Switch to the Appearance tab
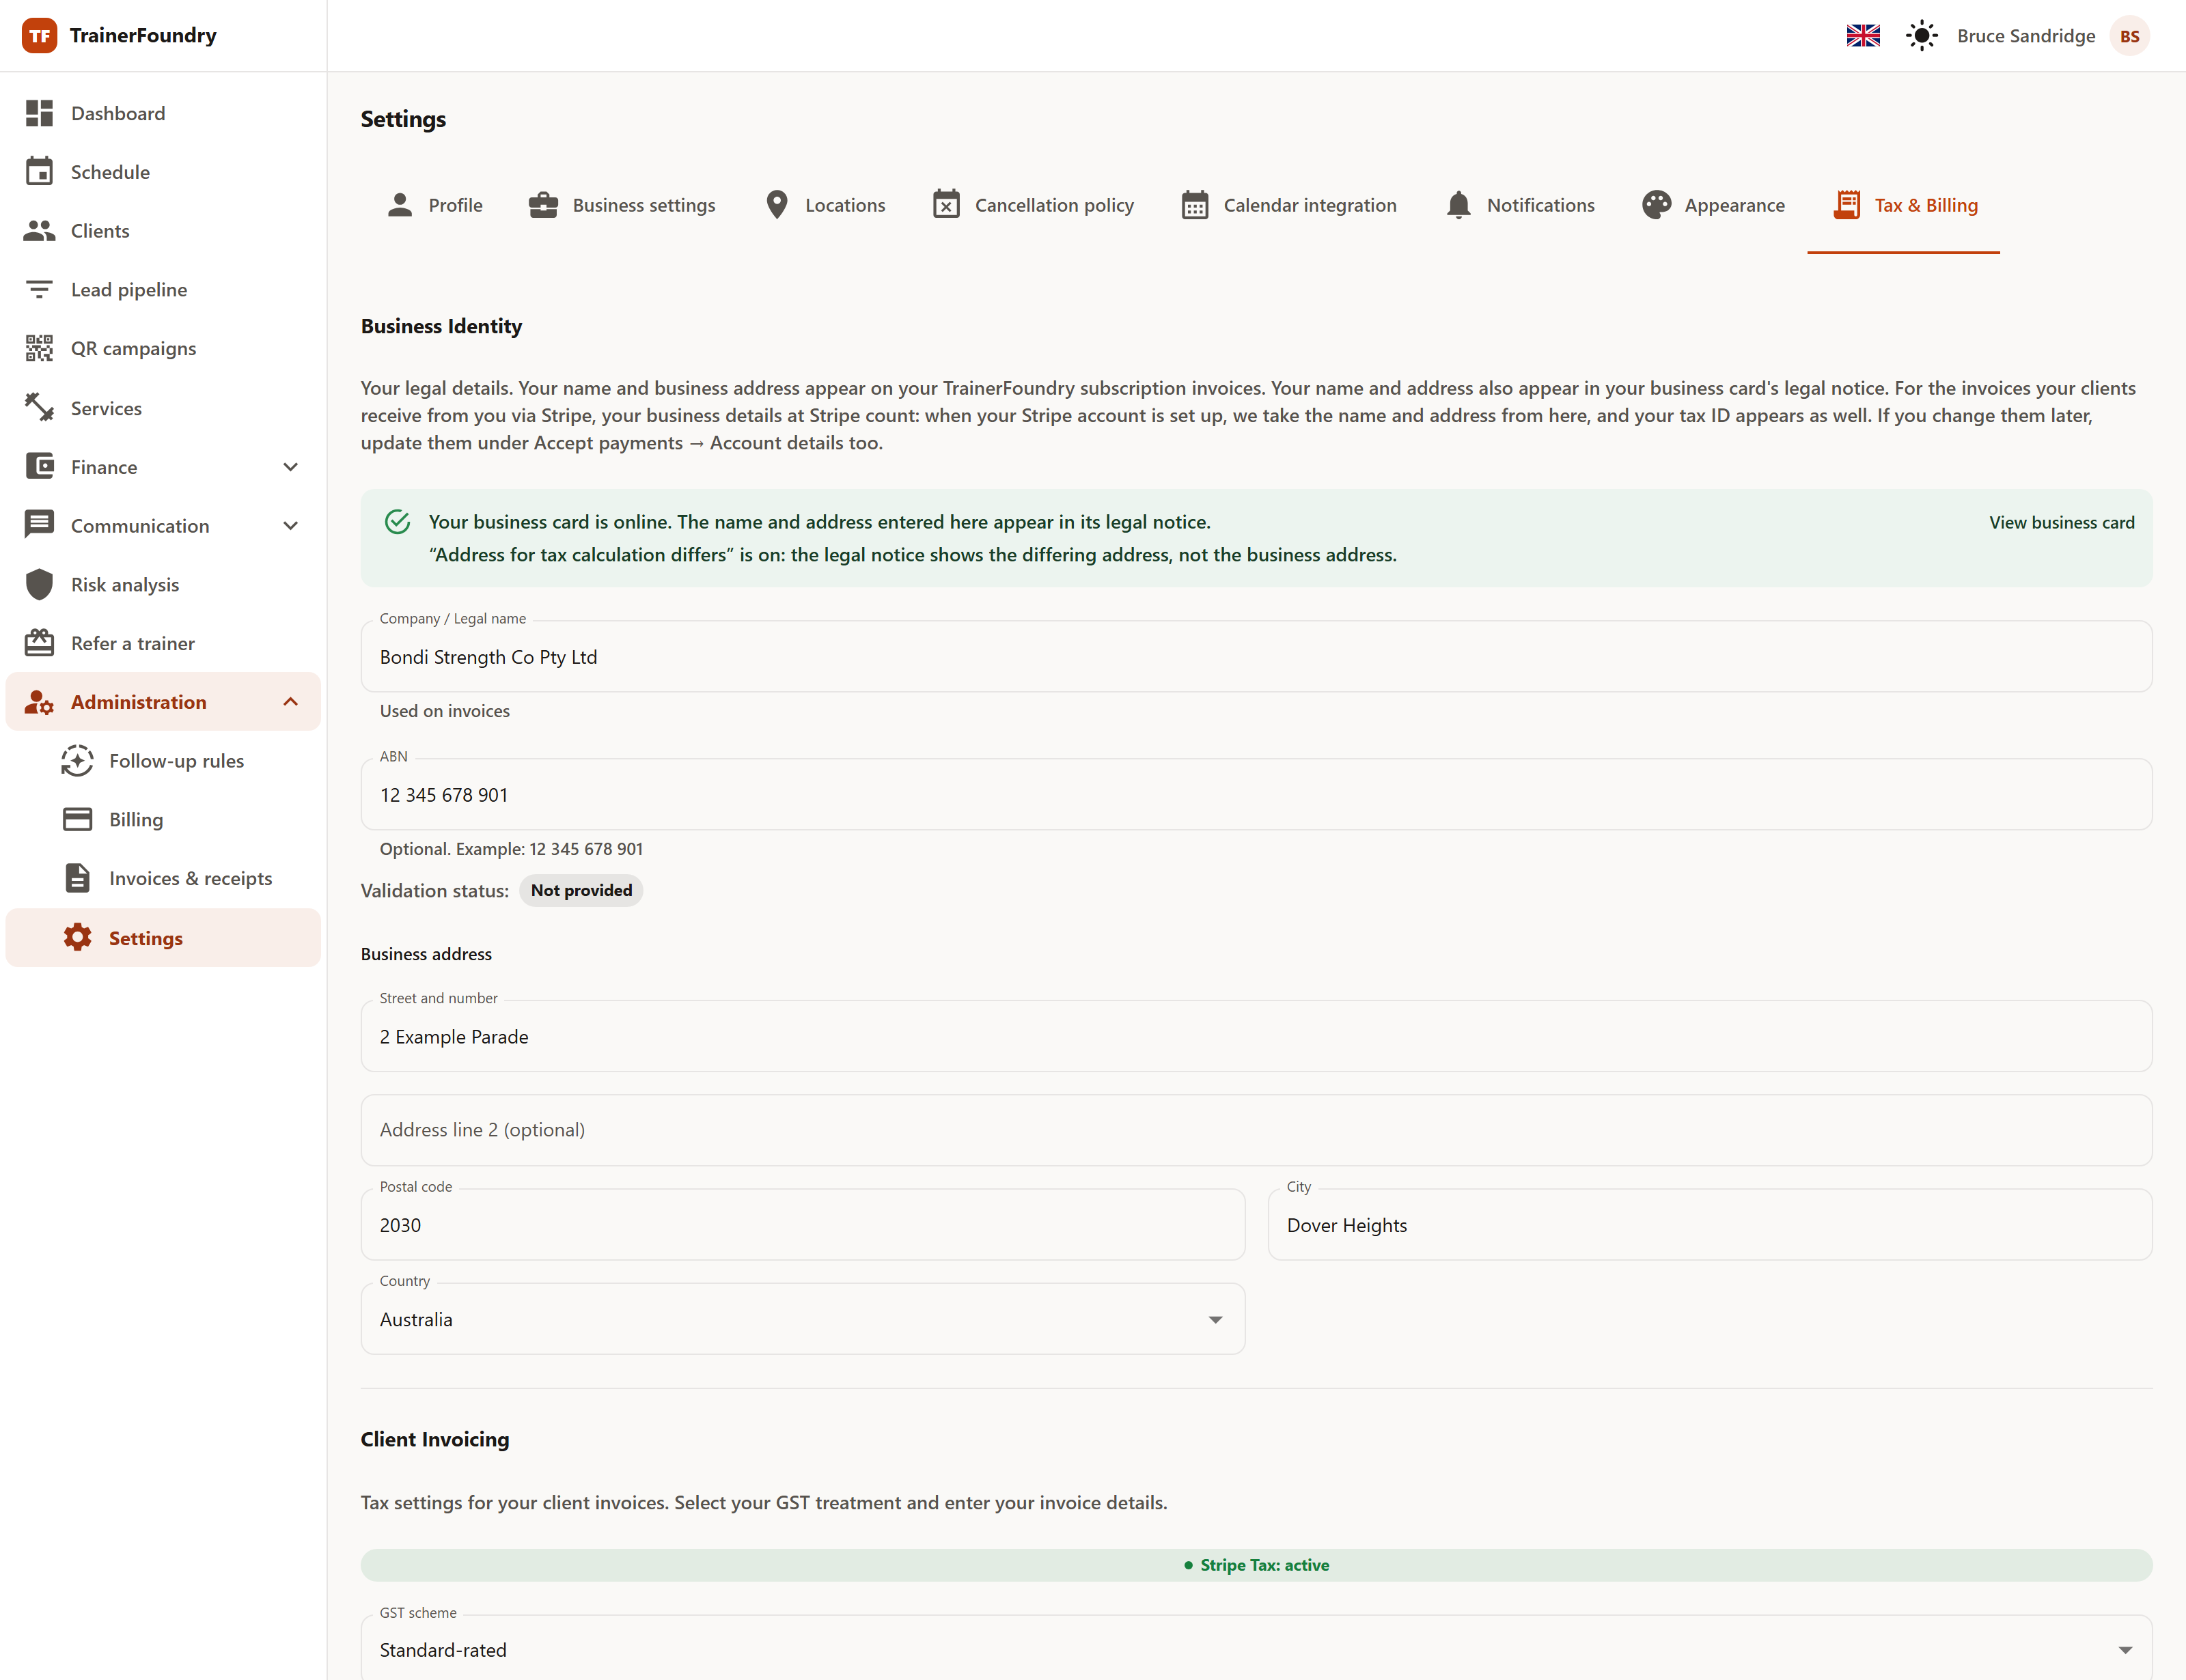Viewport: 2186px width, 1680px height. point(1713,205)
